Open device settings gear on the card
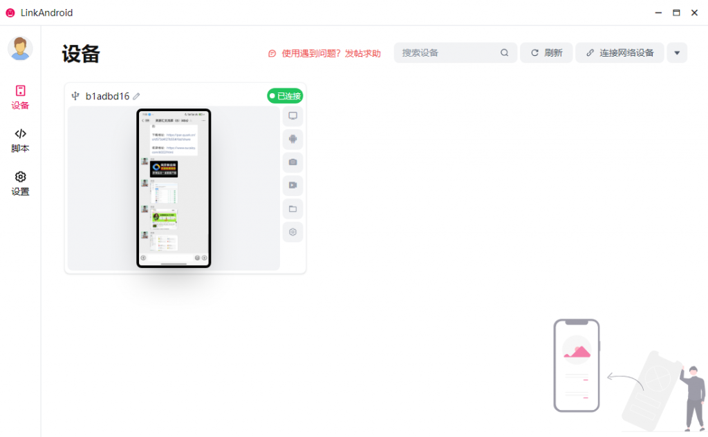 pos(292,231)
